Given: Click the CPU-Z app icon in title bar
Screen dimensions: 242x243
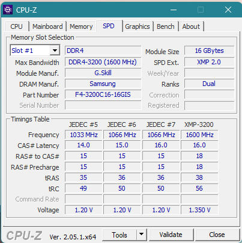Looking at the screenshot, I should 8,10.
